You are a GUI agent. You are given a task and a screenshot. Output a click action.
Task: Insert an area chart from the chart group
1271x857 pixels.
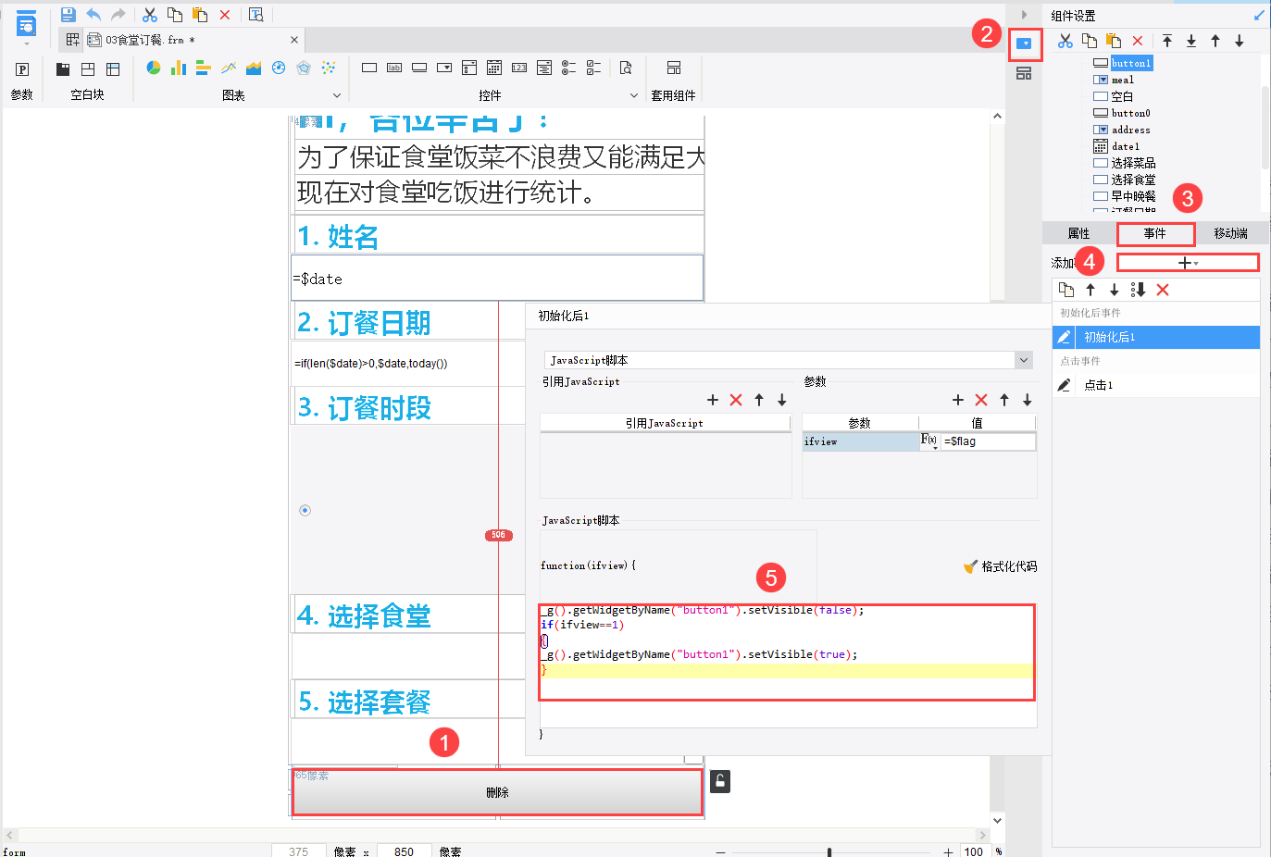tap(254, 68)
